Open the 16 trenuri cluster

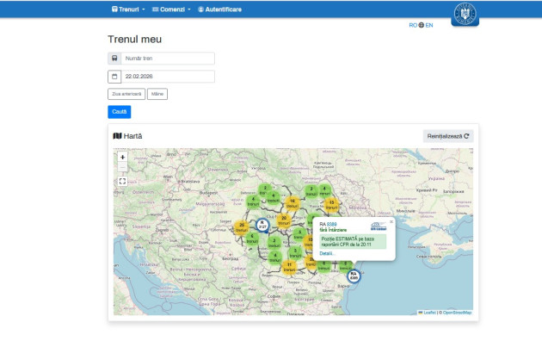point(293,203)
